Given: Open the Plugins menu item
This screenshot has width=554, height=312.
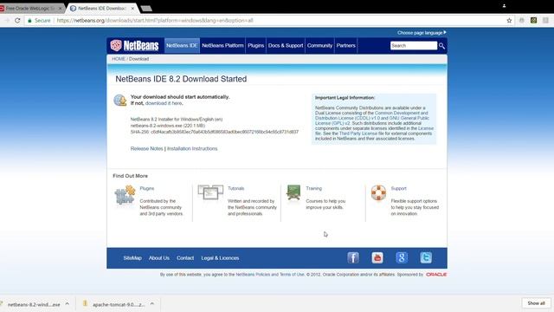Looking at the screenshot, I should (x=256, y=46).
